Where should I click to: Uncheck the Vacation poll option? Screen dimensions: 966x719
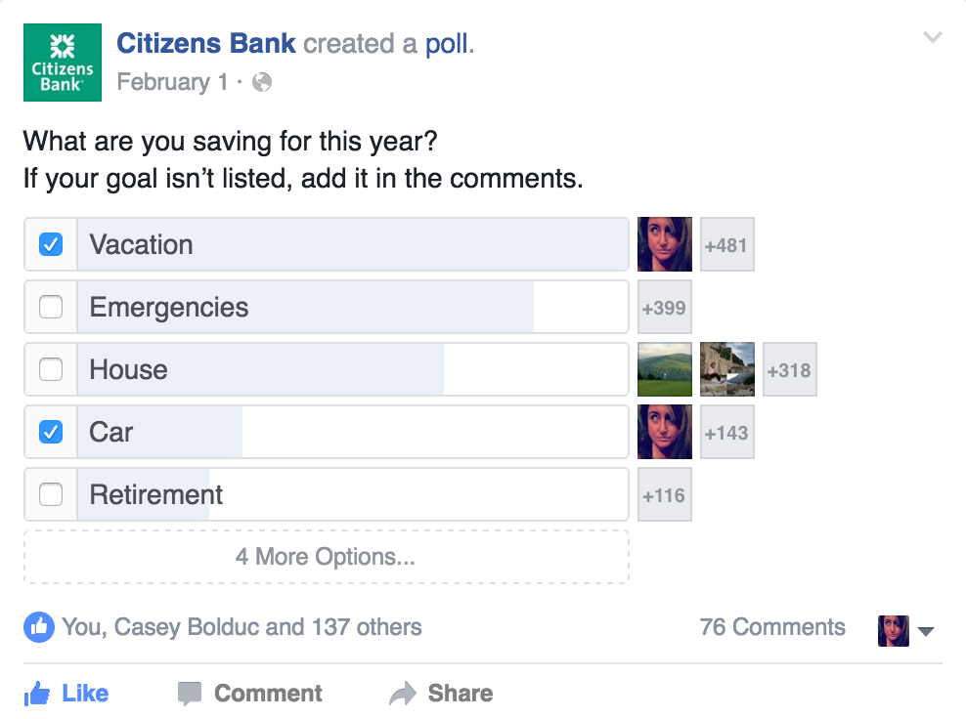(51, 244)
